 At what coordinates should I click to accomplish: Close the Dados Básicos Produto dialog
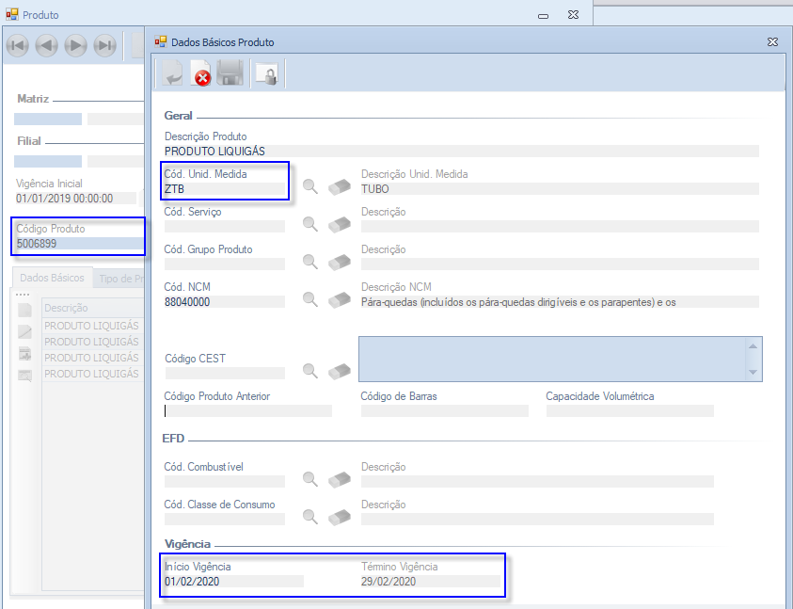772,42
